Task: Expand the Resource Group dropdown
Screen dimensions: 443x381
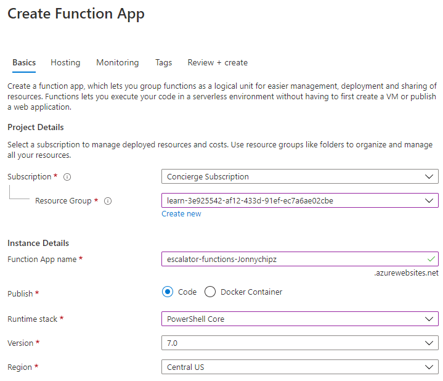Action: [x=299, y=201]
